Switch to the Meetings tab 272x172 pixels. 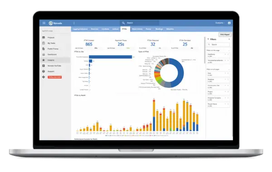click(159, 29)
